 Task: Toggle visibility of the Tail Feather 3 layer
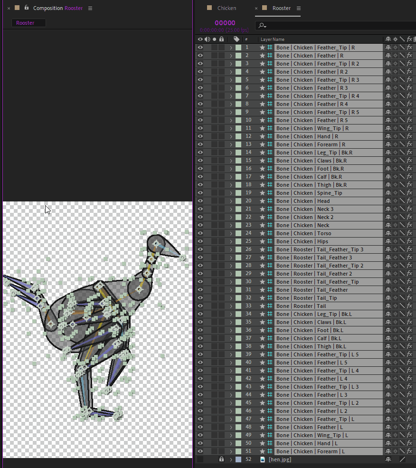tap(200, 257)
